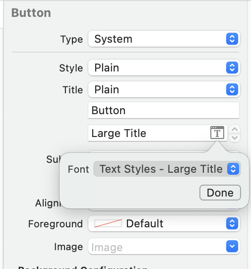Open the Font Text Styles popup menu
The height and width of the screenshot is (269, 251).
pyautogui.click(x=167, y=169)
